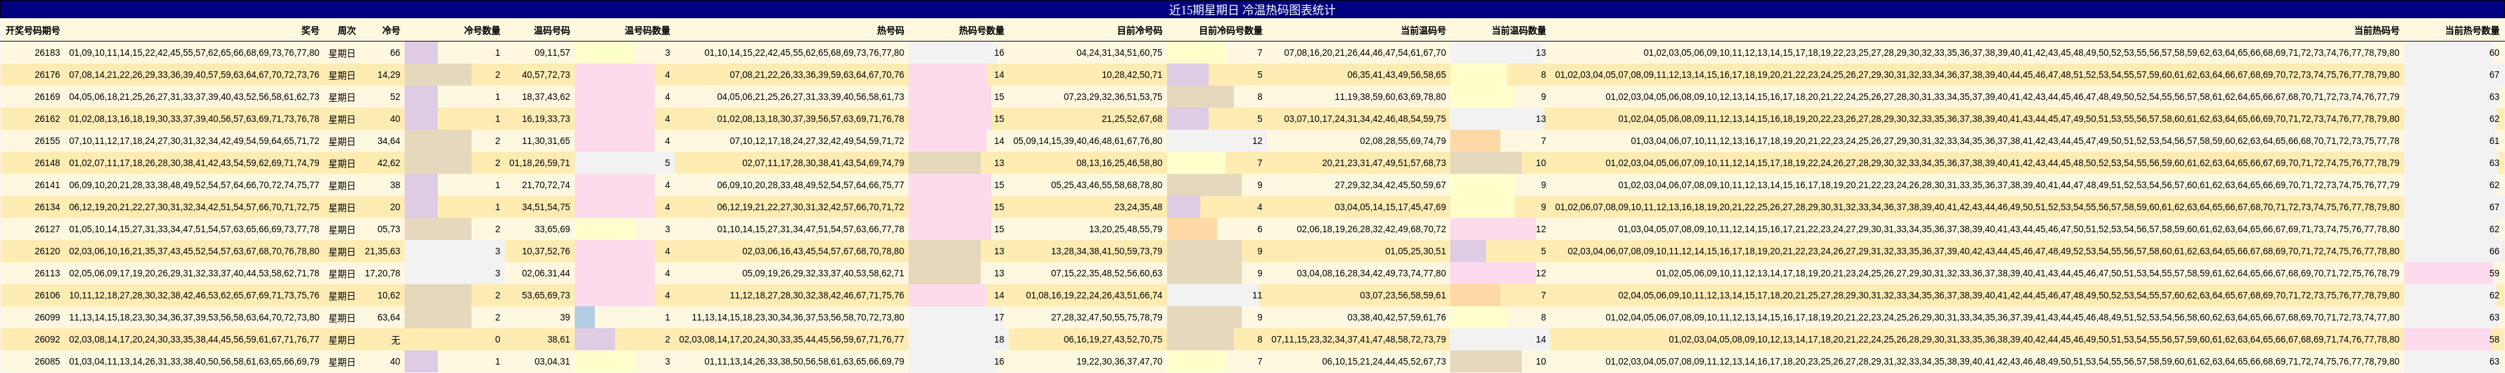This screenshot has height=373, width=2505.
Task: Click the '目前冷号码' column header
Action: [1139, 31]
